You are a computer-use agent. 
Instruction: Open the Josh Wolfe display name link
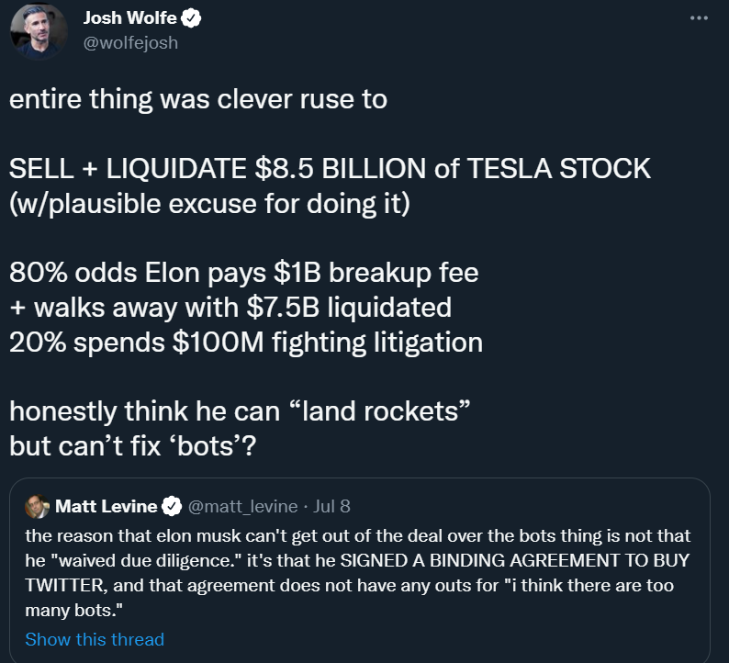tap(131, 18)
